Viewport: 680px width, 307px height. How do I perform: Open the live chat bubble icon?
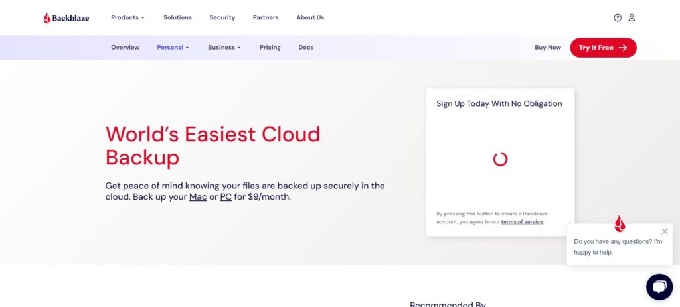click(x=659, y=287)
